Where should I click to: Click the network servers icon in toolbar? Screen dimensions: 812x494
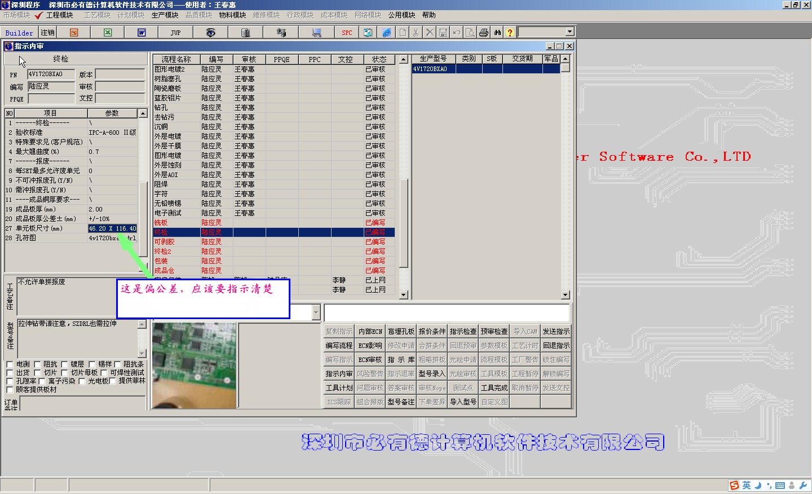click(281, 33)
